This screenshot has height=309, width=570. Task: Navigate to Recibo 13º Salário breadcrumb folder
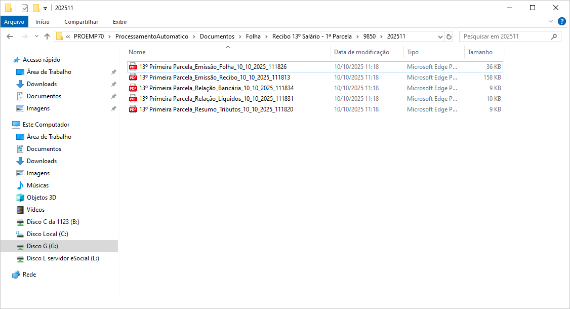pyautogui.click(x=312, y=36)
